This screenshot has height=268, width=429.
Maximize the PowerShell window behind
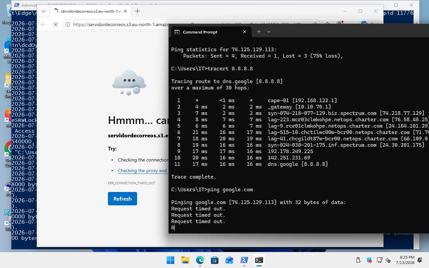(396, 5)
